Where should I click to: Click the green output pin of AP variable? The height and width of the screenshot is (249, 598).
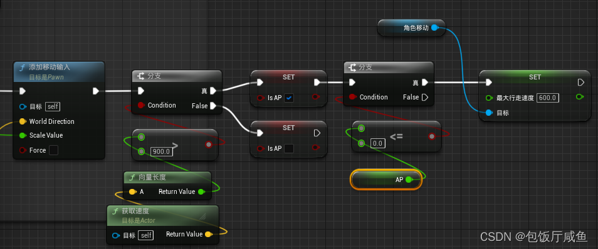click(x=409, y=180)
